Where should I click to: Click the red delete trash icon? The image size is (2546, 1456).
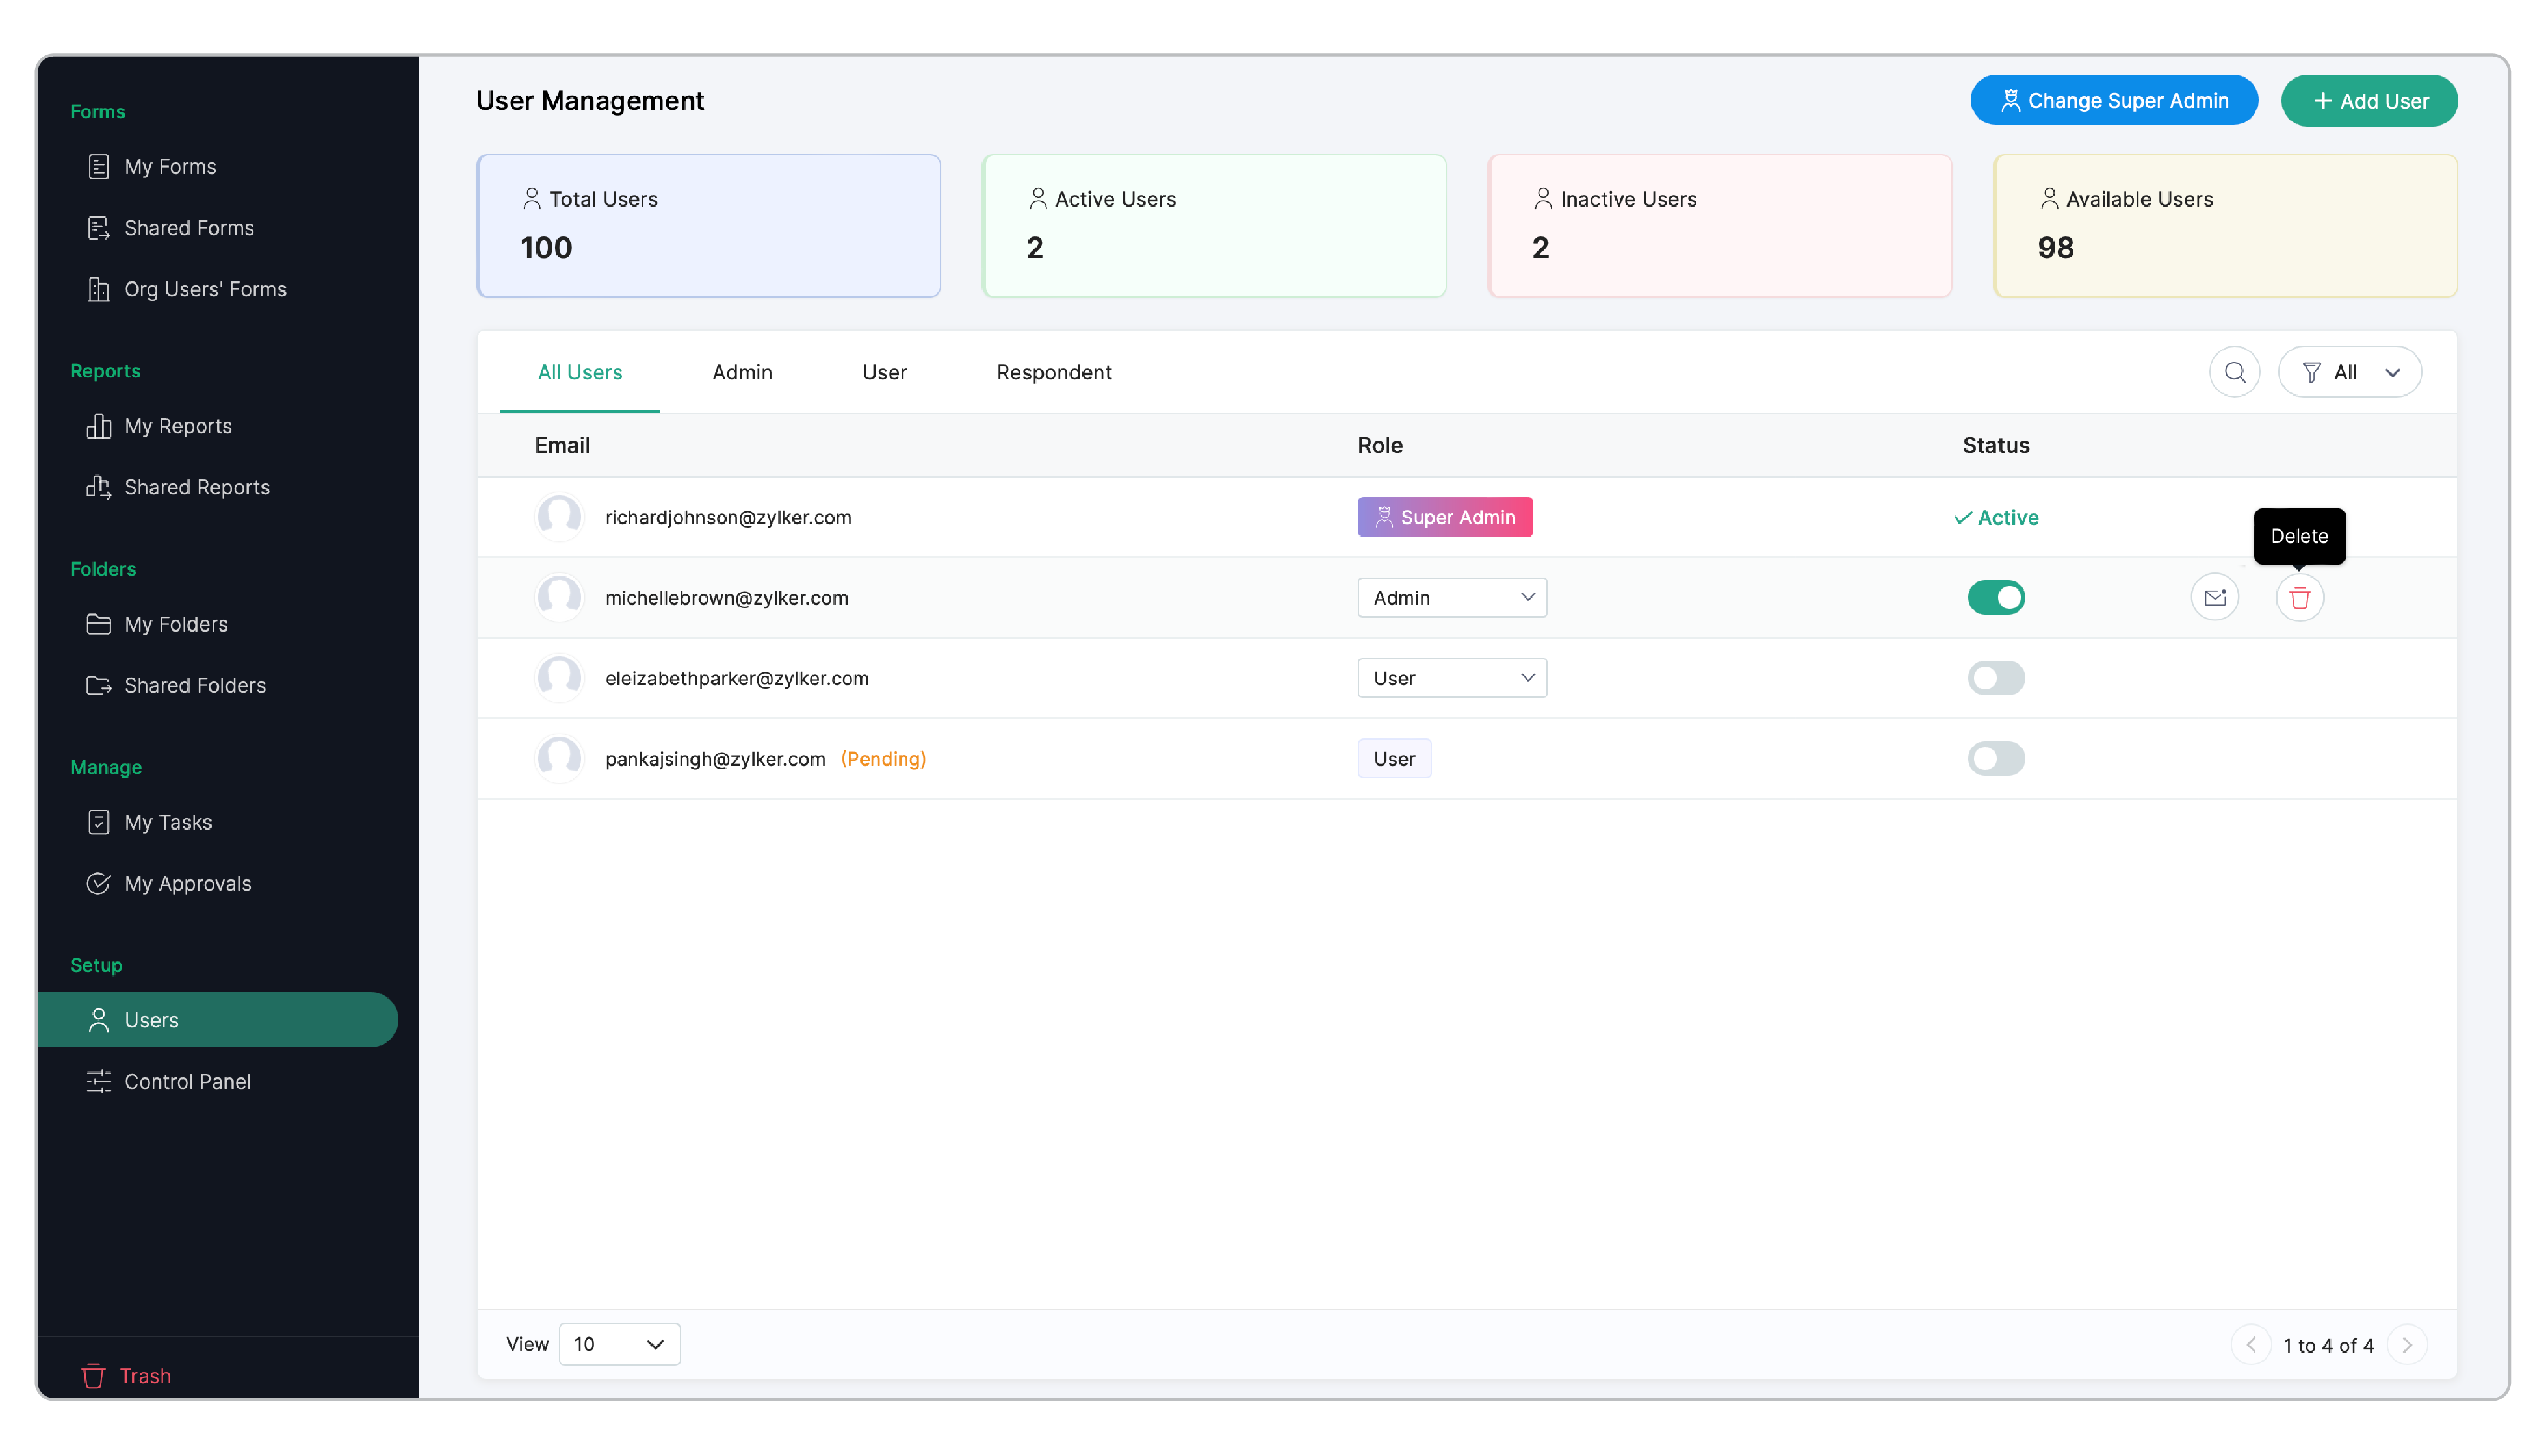tap(2299, 598)
